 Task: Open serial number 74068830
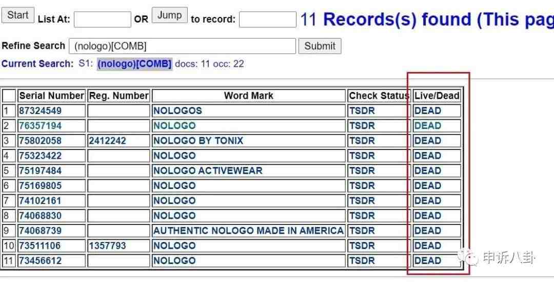pyautogui.click(x=41, y=216)
